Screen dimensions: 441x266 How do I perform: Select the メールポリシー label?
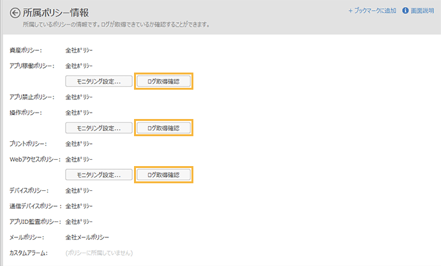[x=27, y=237]
